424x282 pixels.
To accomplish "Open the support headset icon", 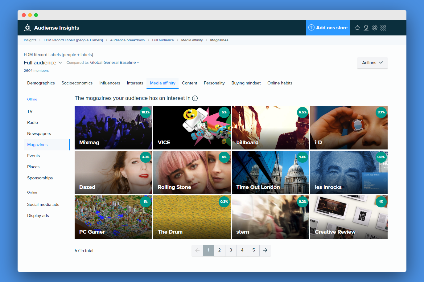I will [x=366, y=28].
